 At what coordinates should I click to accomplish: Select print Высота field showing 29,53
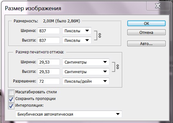49,72
